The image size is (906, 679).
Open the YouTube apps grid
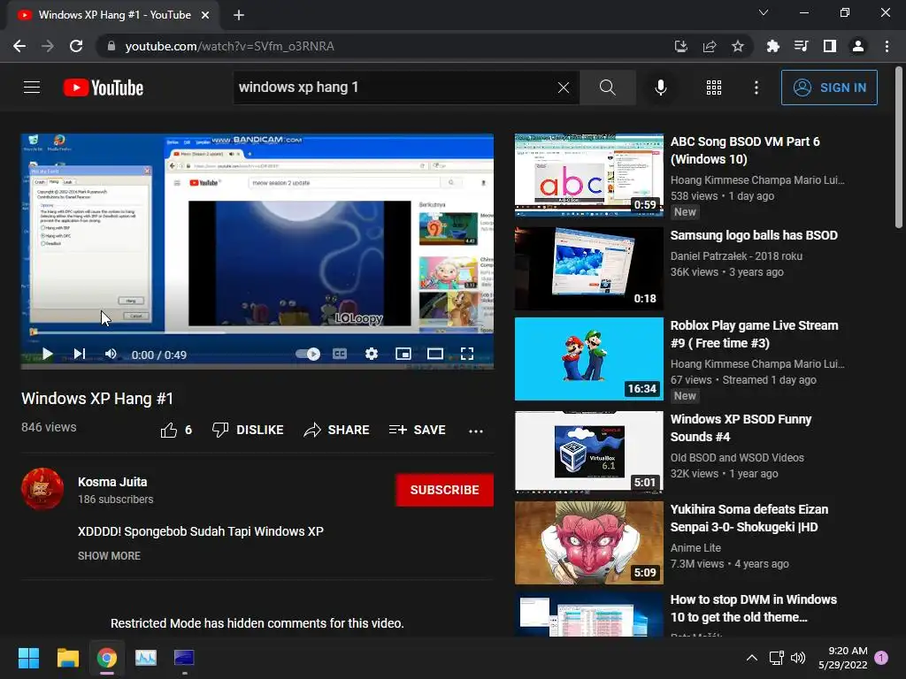(714, 88)
